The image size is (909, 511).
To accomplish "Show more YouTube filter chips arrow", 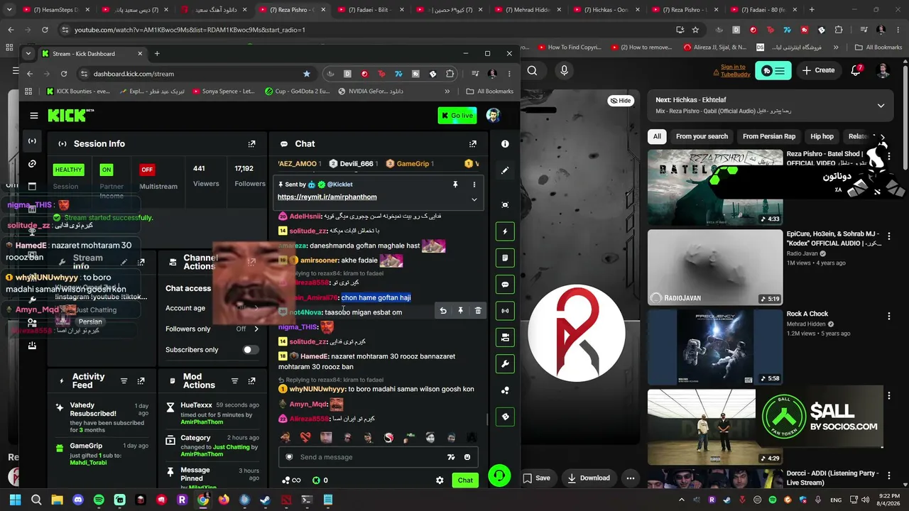I will pos(883,137).
